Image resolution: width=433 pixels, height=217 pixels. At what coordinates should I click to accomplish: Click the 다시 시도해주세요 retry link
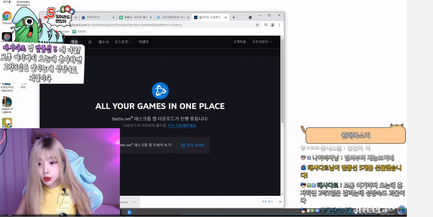click(x=182, y=126)
